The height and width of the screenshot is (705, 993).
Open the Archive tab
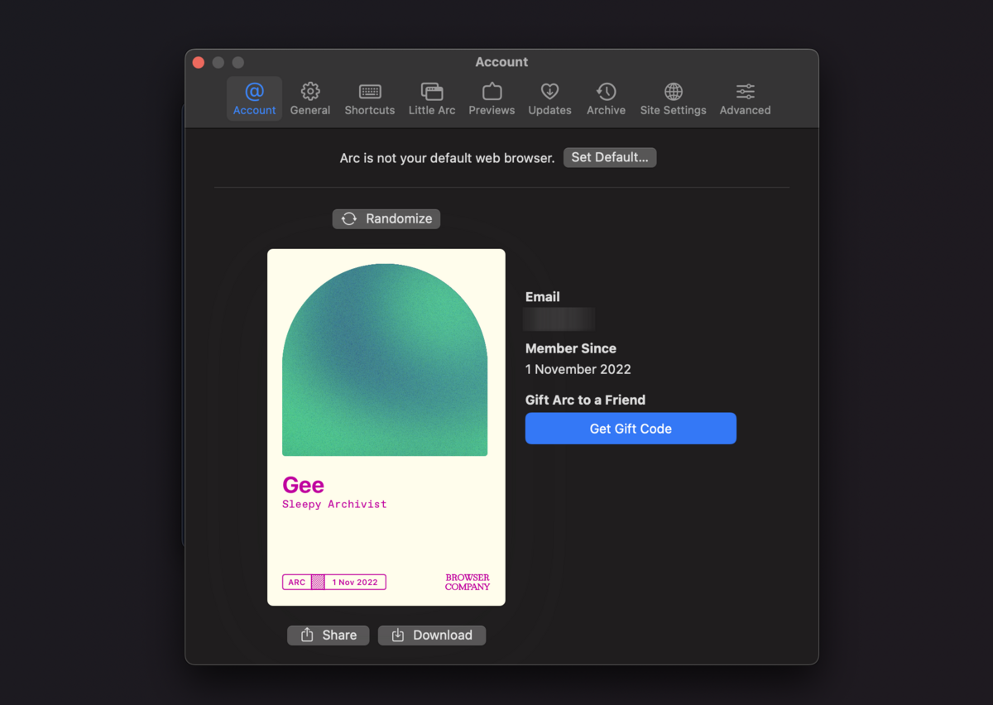pos(607,99)
